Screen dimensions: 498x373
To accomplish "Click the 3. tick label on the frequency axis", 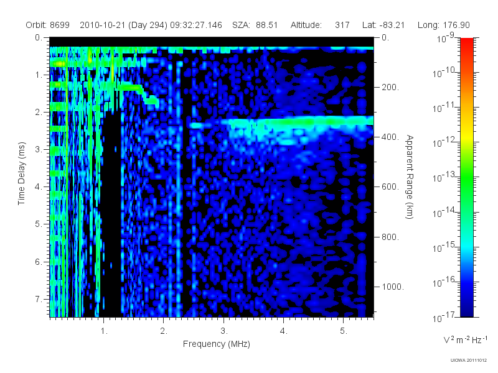I will [224, 331].
